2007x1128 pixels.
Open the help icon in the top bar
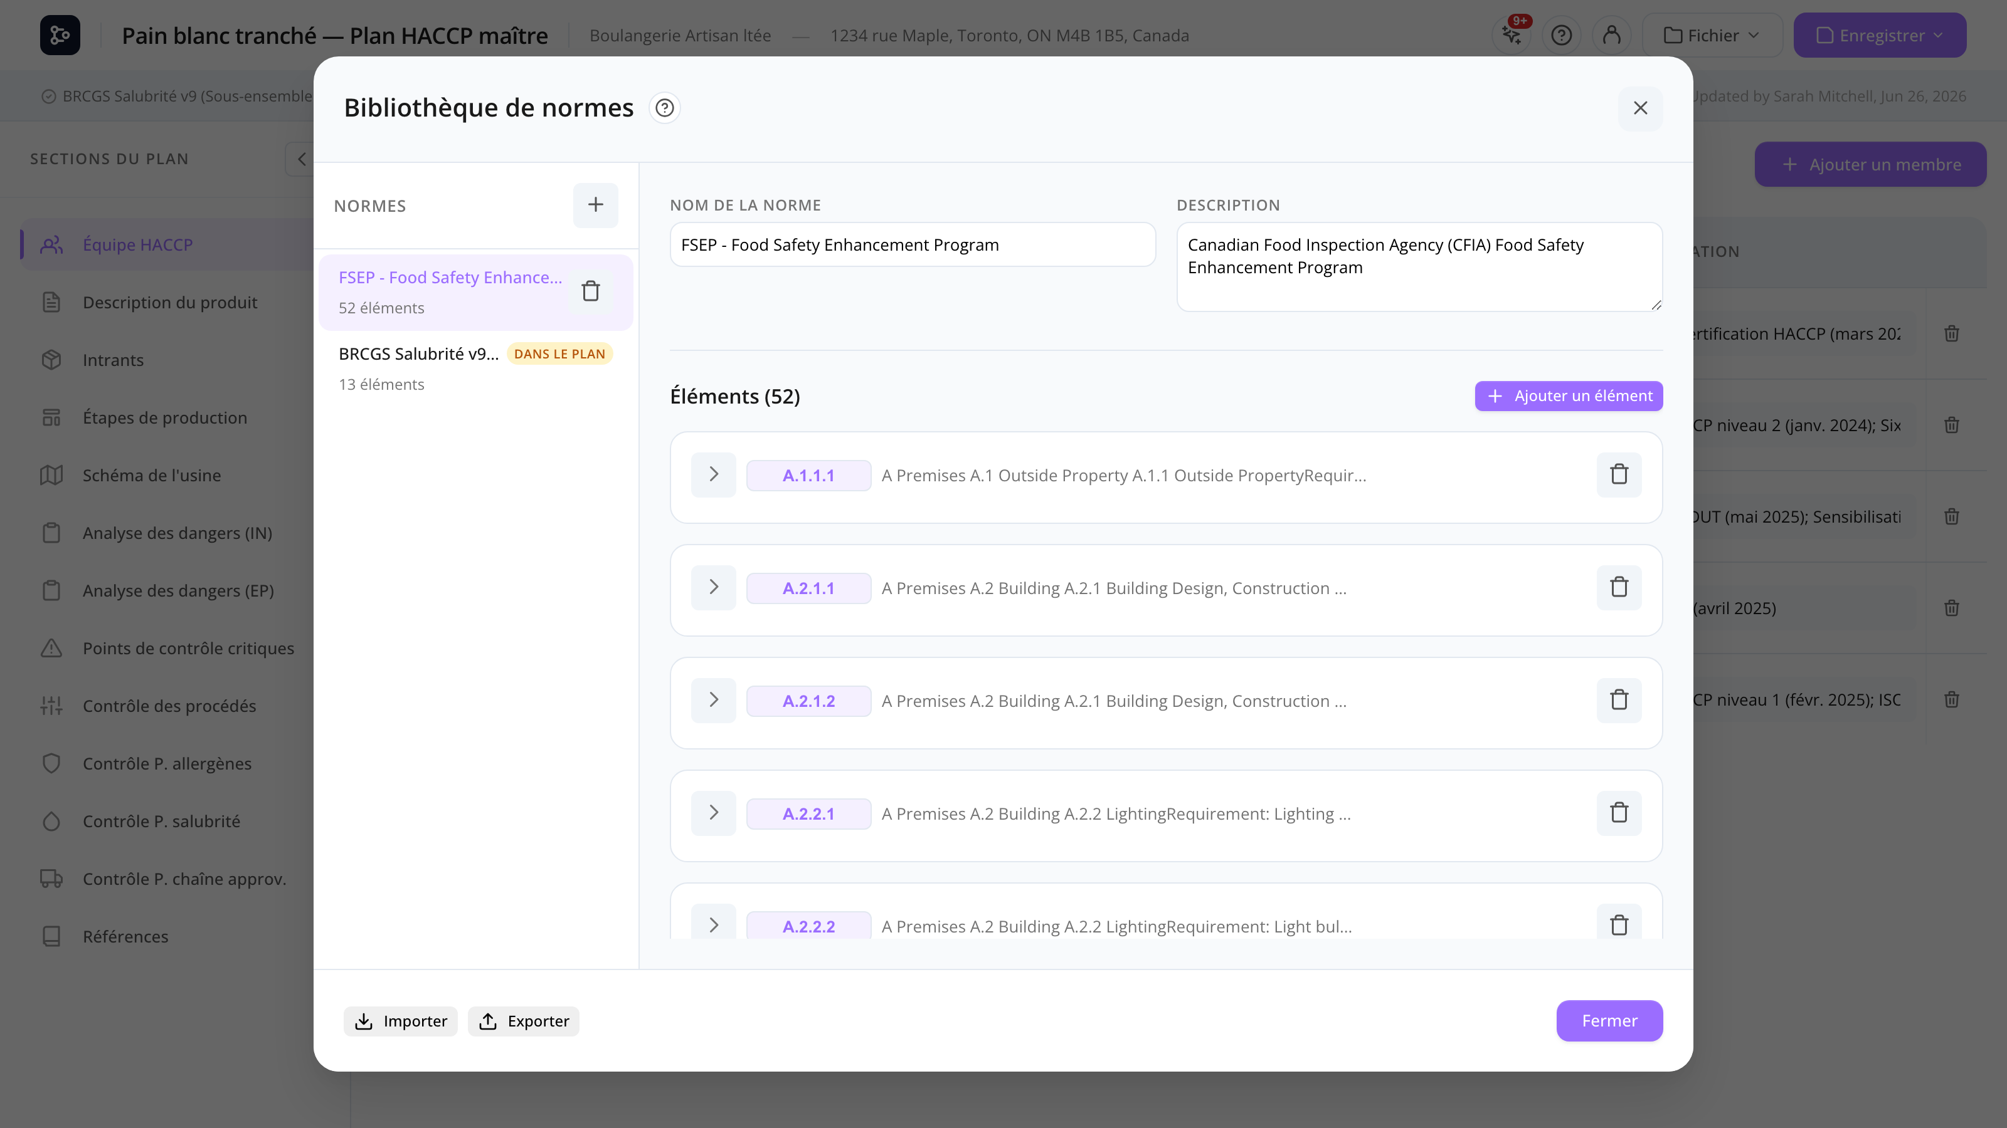click(x=1561, y=35)
